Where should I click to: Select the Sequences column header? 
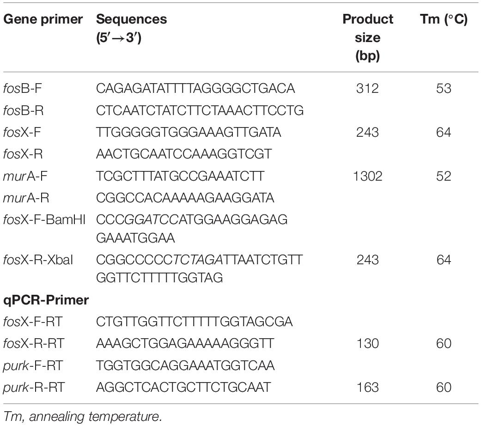[131, 29]
